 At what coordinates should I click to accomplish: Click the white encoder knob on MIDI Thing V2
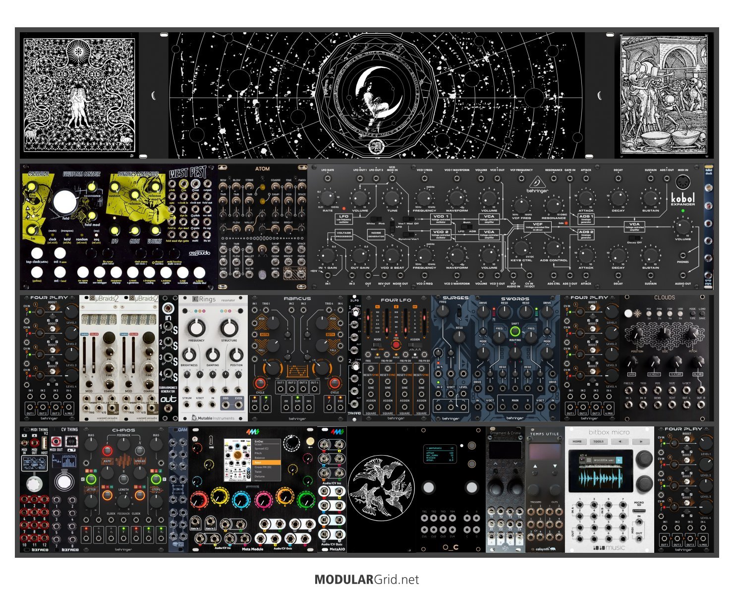pos(34,484)
